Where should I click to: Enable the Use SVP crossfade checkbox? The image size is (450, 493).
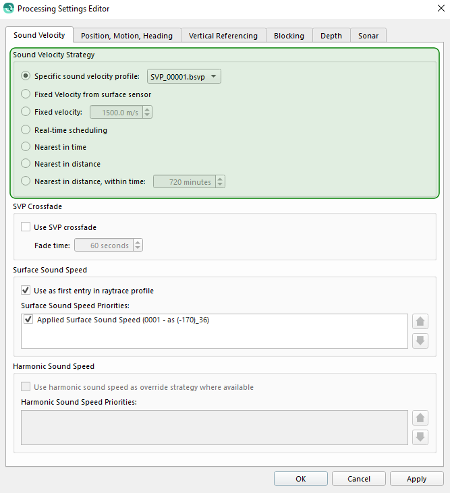(26, 227)
